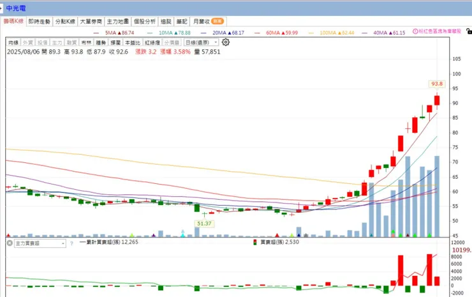Click the 5MA 86.74 legend text
Image resolution: width=472 pixels, height=297 pixels.
pyautogui.click(x=119, y=33)
